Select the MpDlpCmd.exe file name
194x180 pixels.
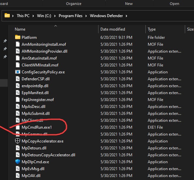pyautogui.click(x=35, y=162)
